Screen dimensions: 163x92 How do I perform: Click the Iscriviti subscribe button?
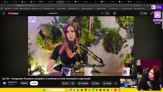34,83
